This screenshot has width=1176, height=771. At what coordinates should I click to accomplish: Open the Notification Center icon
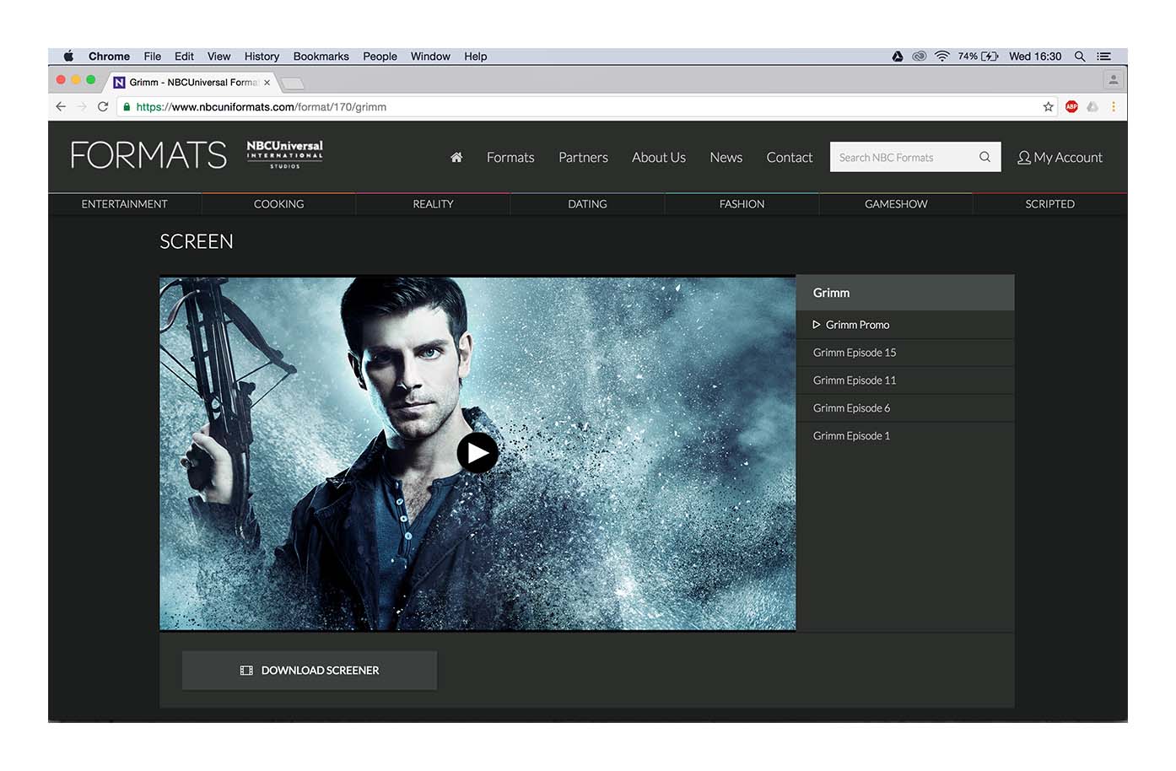tap(1103, 57)
